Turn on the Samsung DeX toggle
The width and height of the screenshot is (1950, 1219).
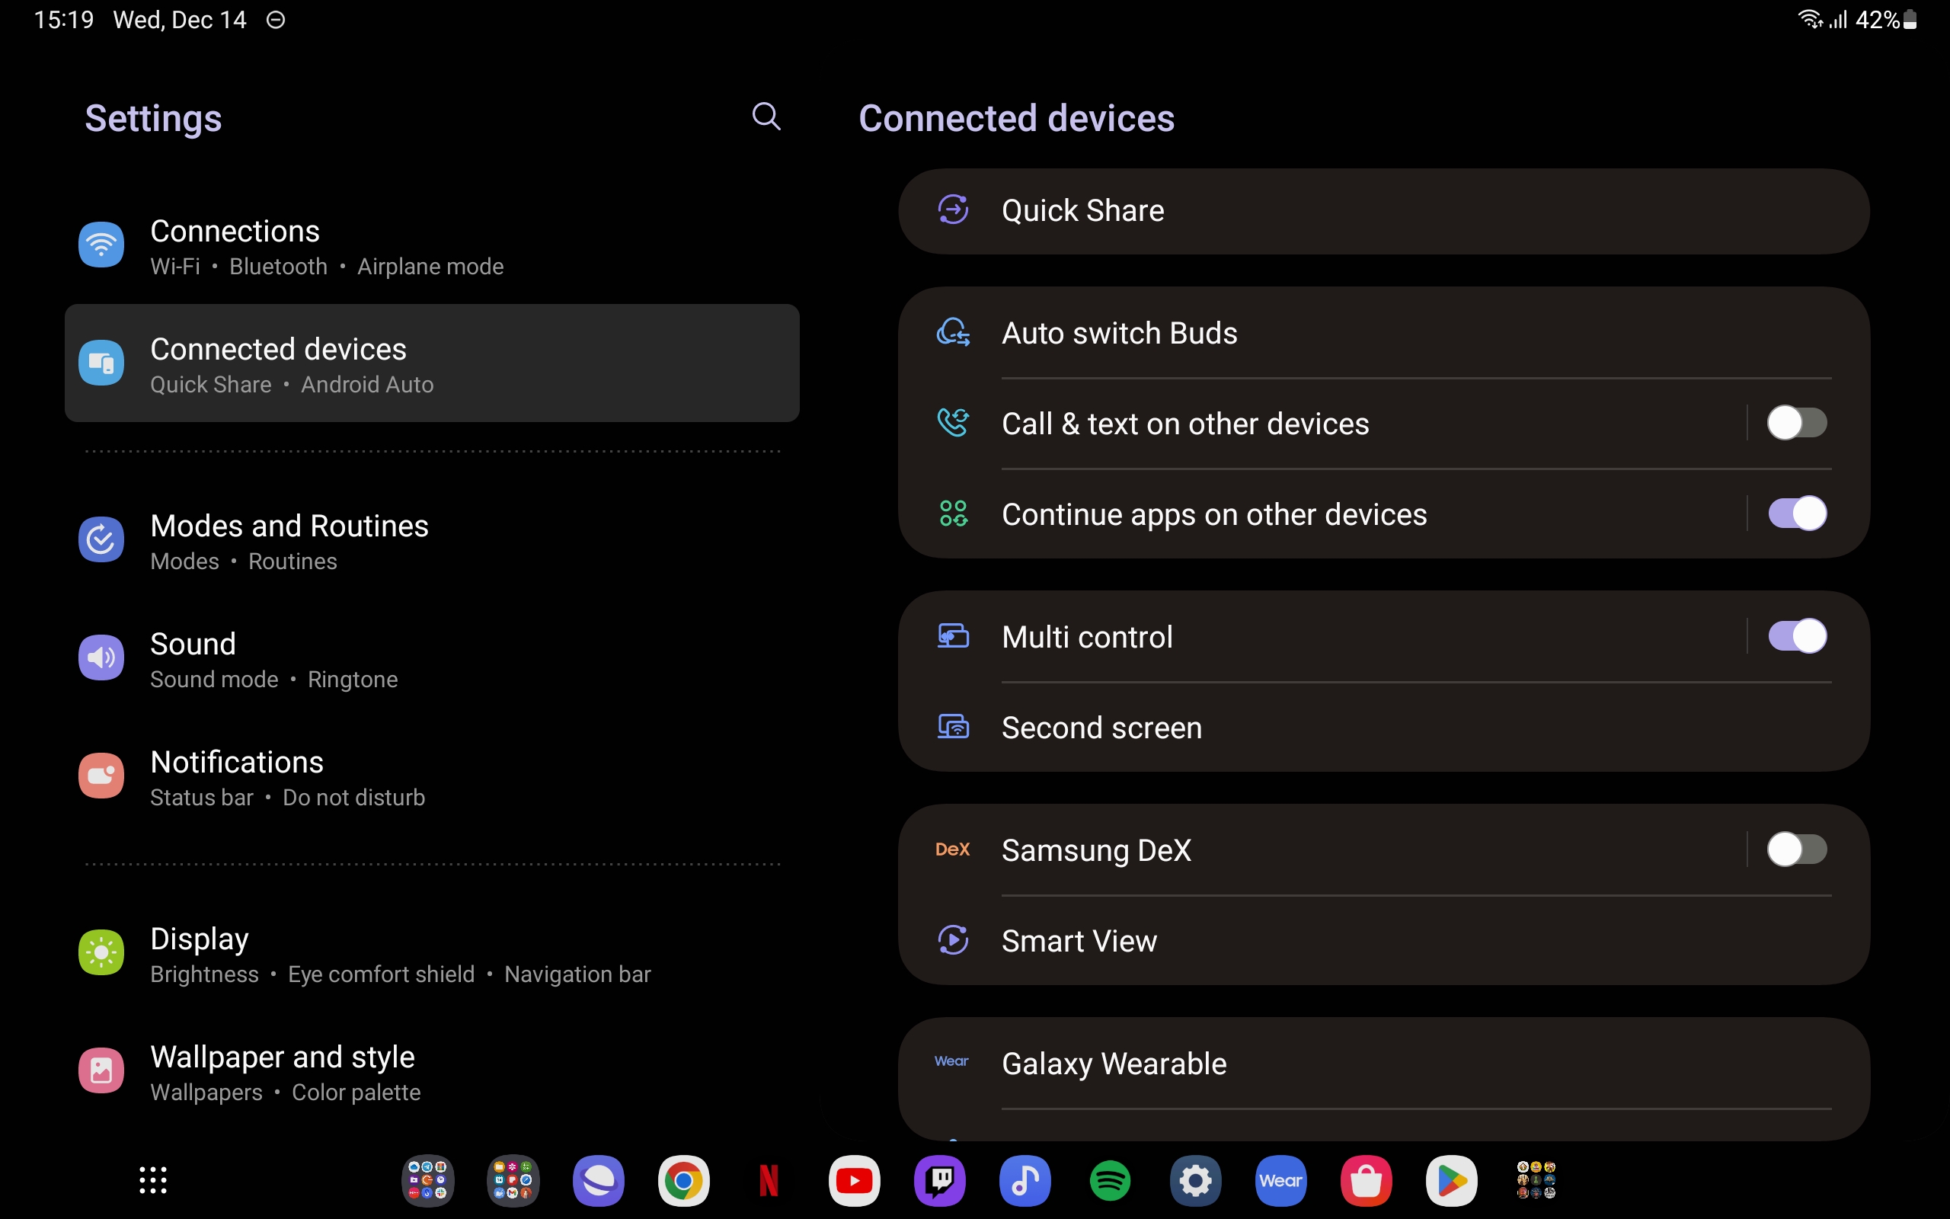click(1796, 849)
